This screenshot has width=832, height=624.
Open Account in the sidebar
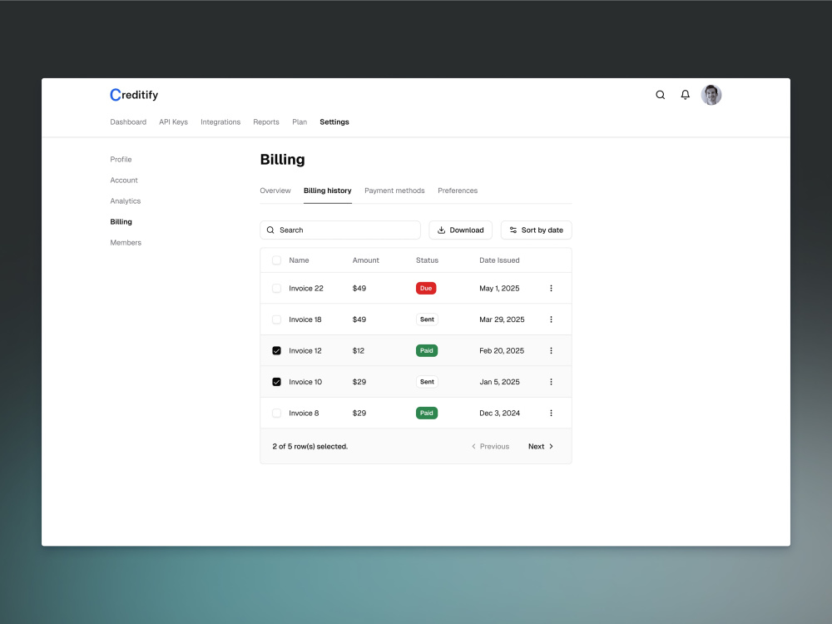coord(124,181)
